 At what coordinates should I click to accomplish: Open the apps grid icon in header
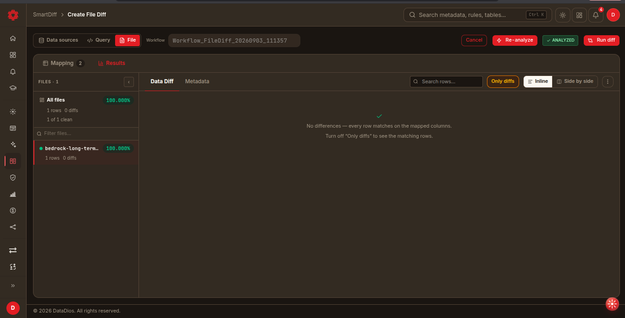tap(579, 15)
